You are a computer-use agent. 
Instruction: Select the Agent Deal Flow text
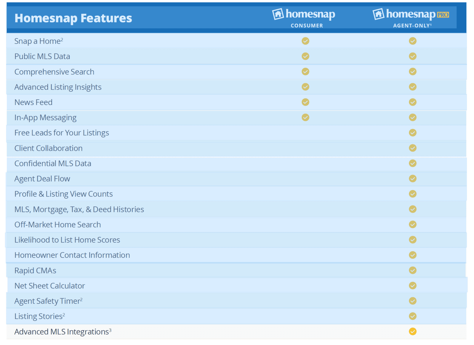coord(42,179)
